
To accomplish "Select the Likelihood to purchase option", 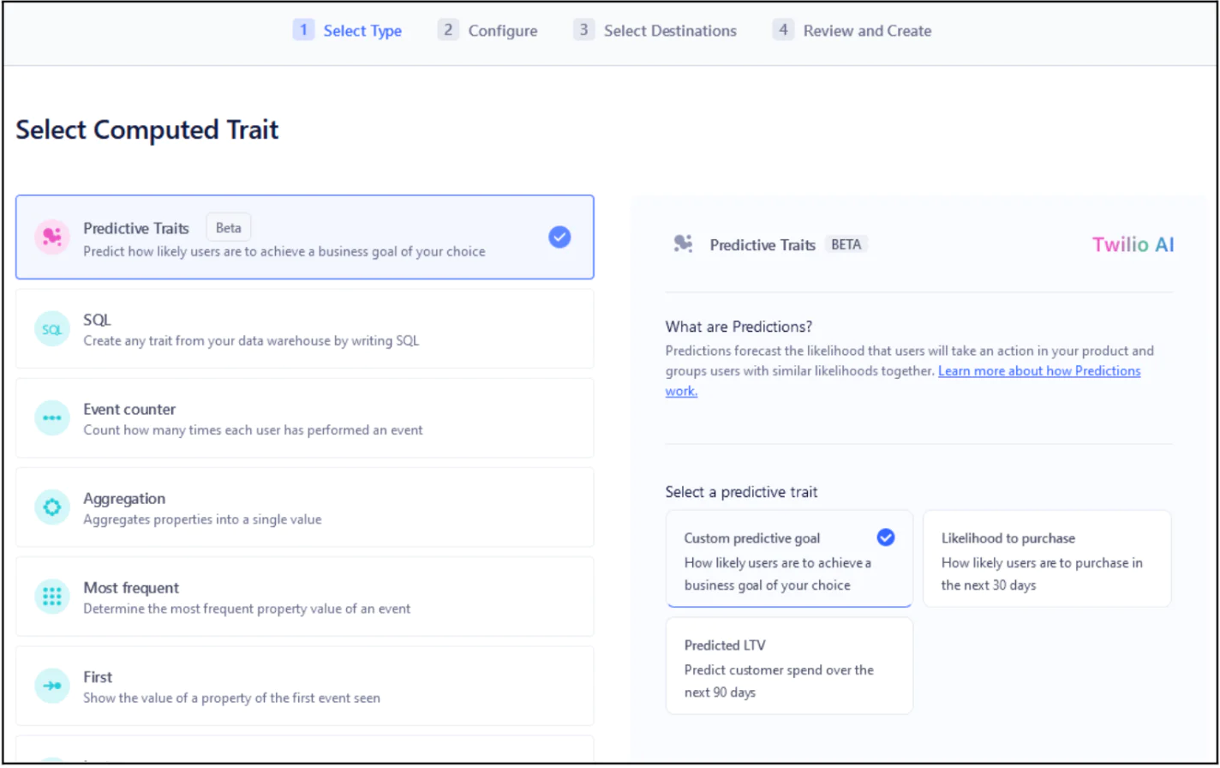I will click(x=1046, y=558).
